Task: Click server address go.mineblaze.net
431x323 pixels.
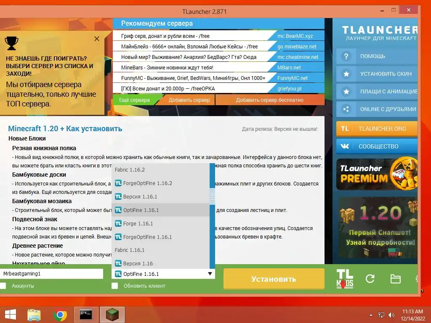Action: click(x=297, y=46)
